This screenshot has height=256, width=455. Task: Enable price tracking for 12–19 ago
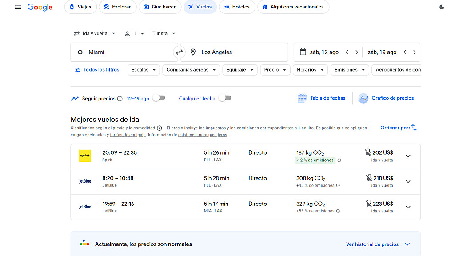[x=159, y=98]
